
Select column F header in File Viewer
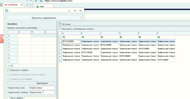click(166, 33)
